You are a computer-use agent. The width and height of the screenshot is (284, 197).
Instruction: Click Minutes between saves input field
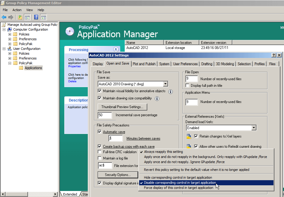pos(116,138)
